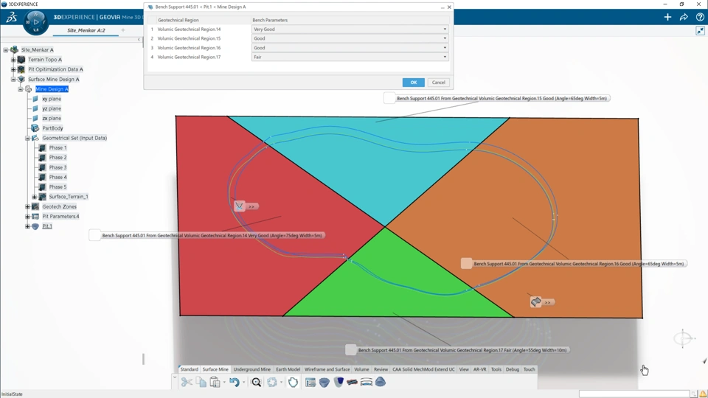Click the road manipulator icon on orange region
Screen dimensions: 708x398
tap(536, 302)
